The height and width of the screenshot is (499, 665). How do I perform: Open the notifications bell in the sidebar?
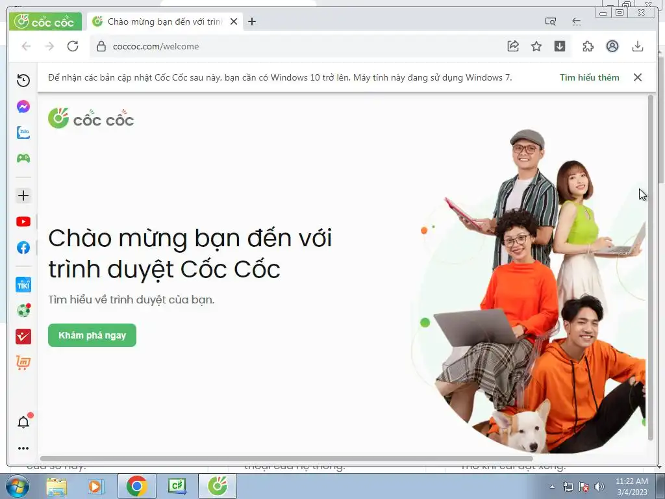(23, 422)
